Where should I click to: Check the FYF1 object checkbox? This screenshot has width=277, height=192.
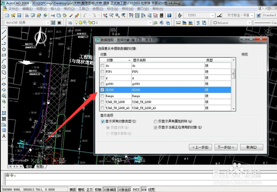(x=102, y=72)
